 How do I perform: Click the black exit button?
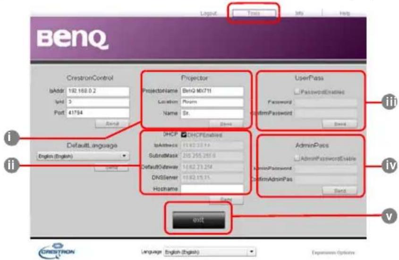[x=199, y=220]
